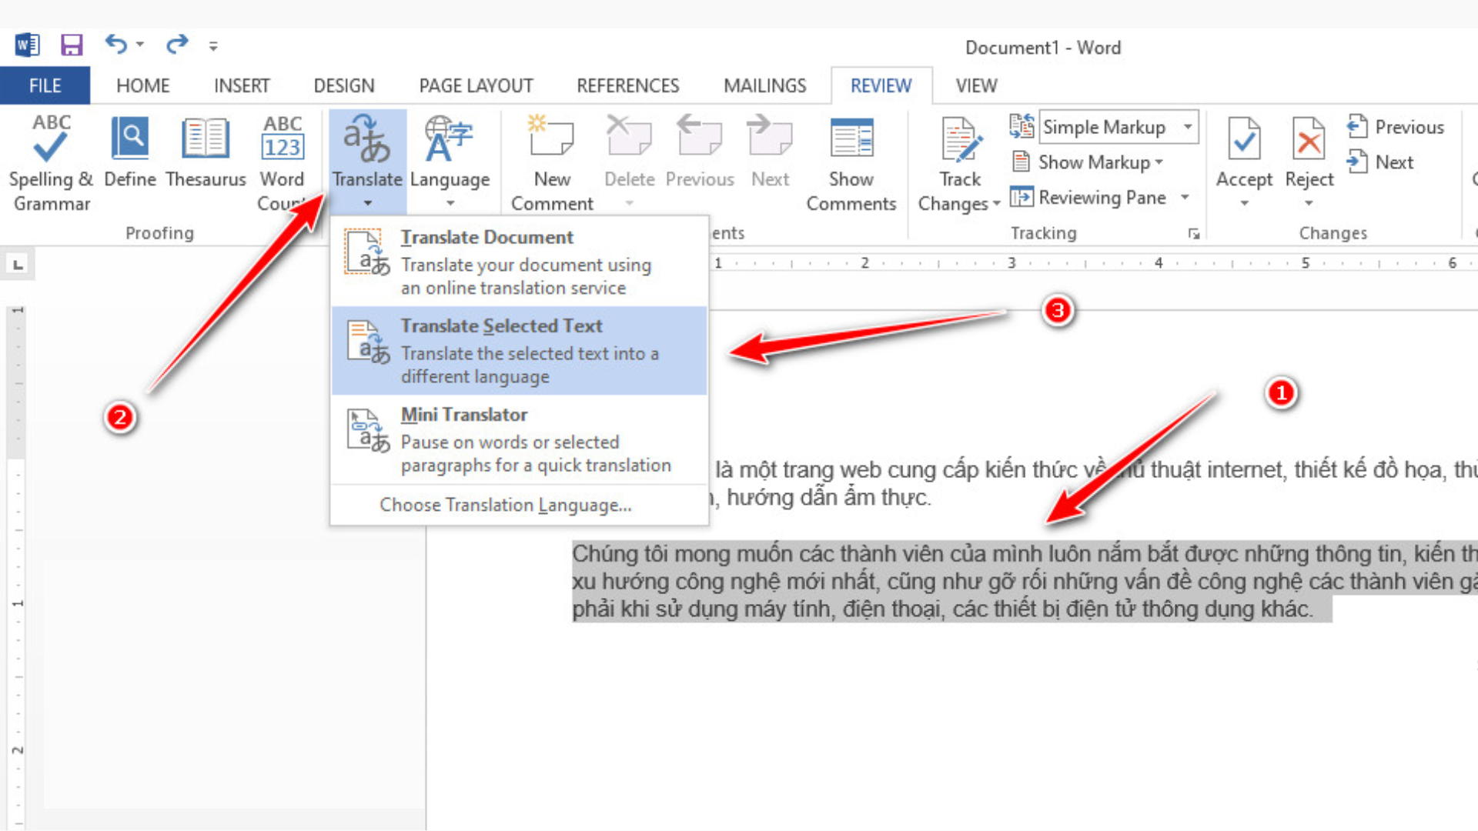Switch to the References tab
The height and width of the screenshot is (831, 1478).
[627, 85]
